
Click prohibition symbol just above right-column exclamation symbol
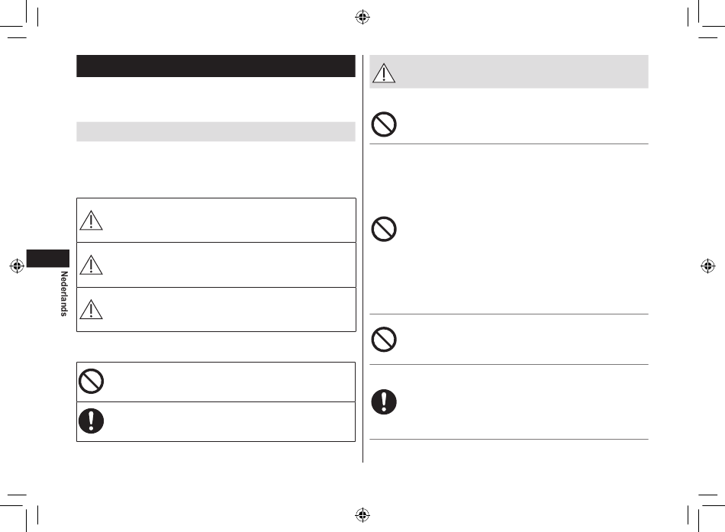[x=384, y=340]
